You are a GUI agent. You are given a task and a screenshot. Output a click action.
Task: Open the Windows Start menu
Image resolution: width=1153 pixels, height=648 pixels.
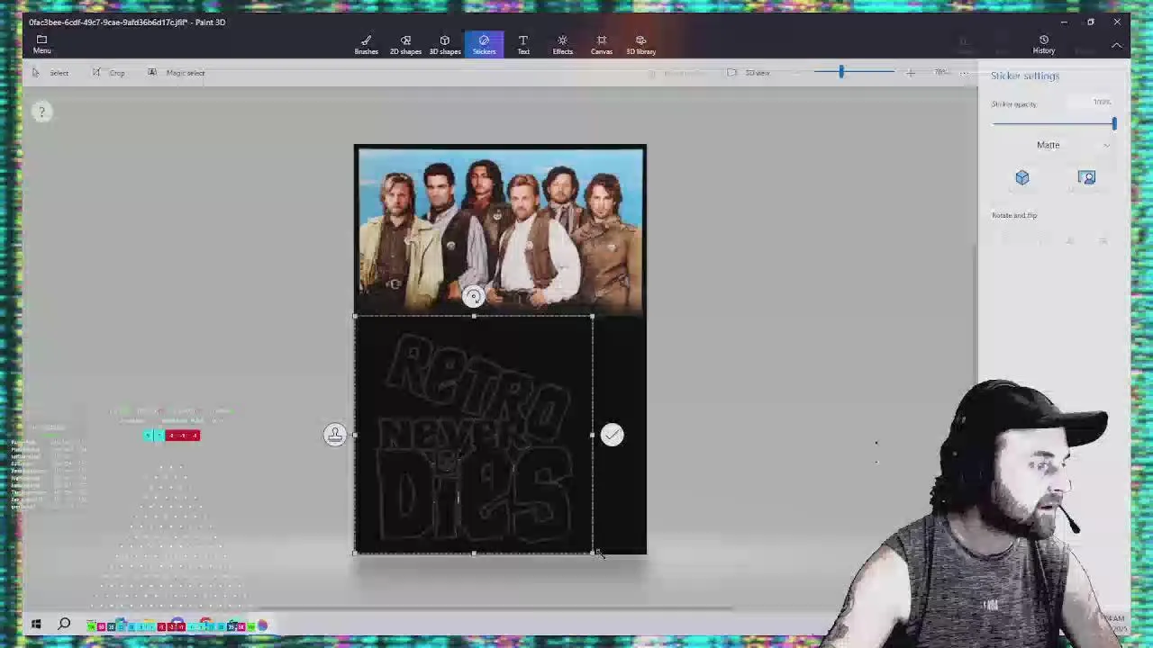coord(36,625)
